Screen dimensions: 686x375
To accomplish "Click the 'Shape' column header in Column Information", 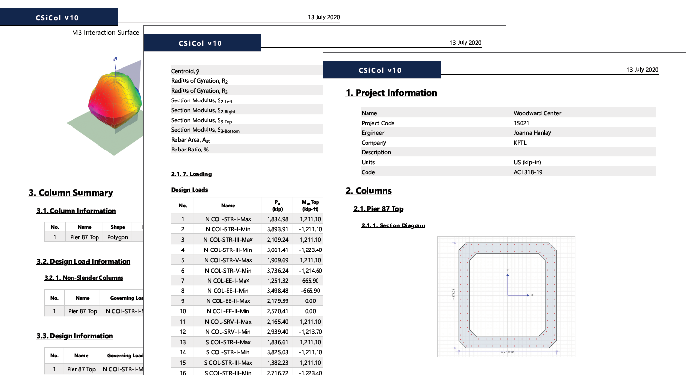I will [118, 227].
